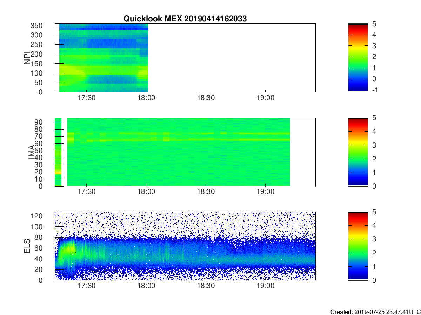Select the NPI panel colorbar
The image size is (421, 315).
click(358, 58)
